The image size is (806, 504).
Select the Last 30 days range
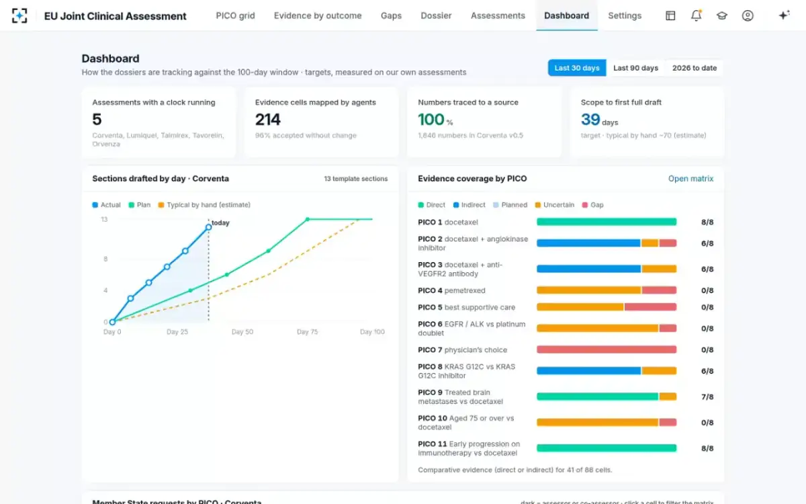(x=577, y=68)
